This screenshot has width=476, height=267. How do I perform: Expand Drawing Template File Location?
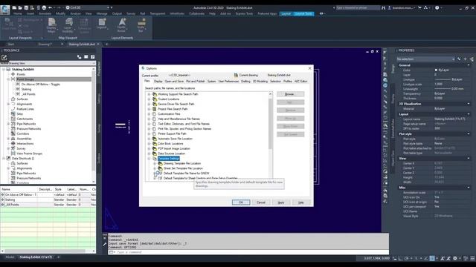pos(155,163)
